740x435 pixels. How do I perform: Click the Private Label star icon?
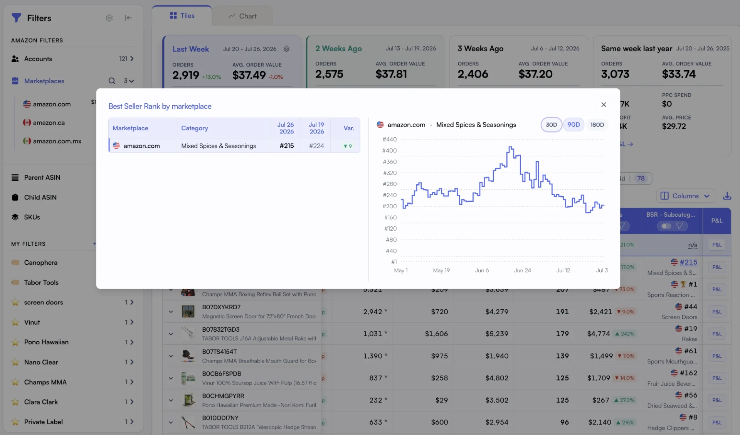(15, 422)
